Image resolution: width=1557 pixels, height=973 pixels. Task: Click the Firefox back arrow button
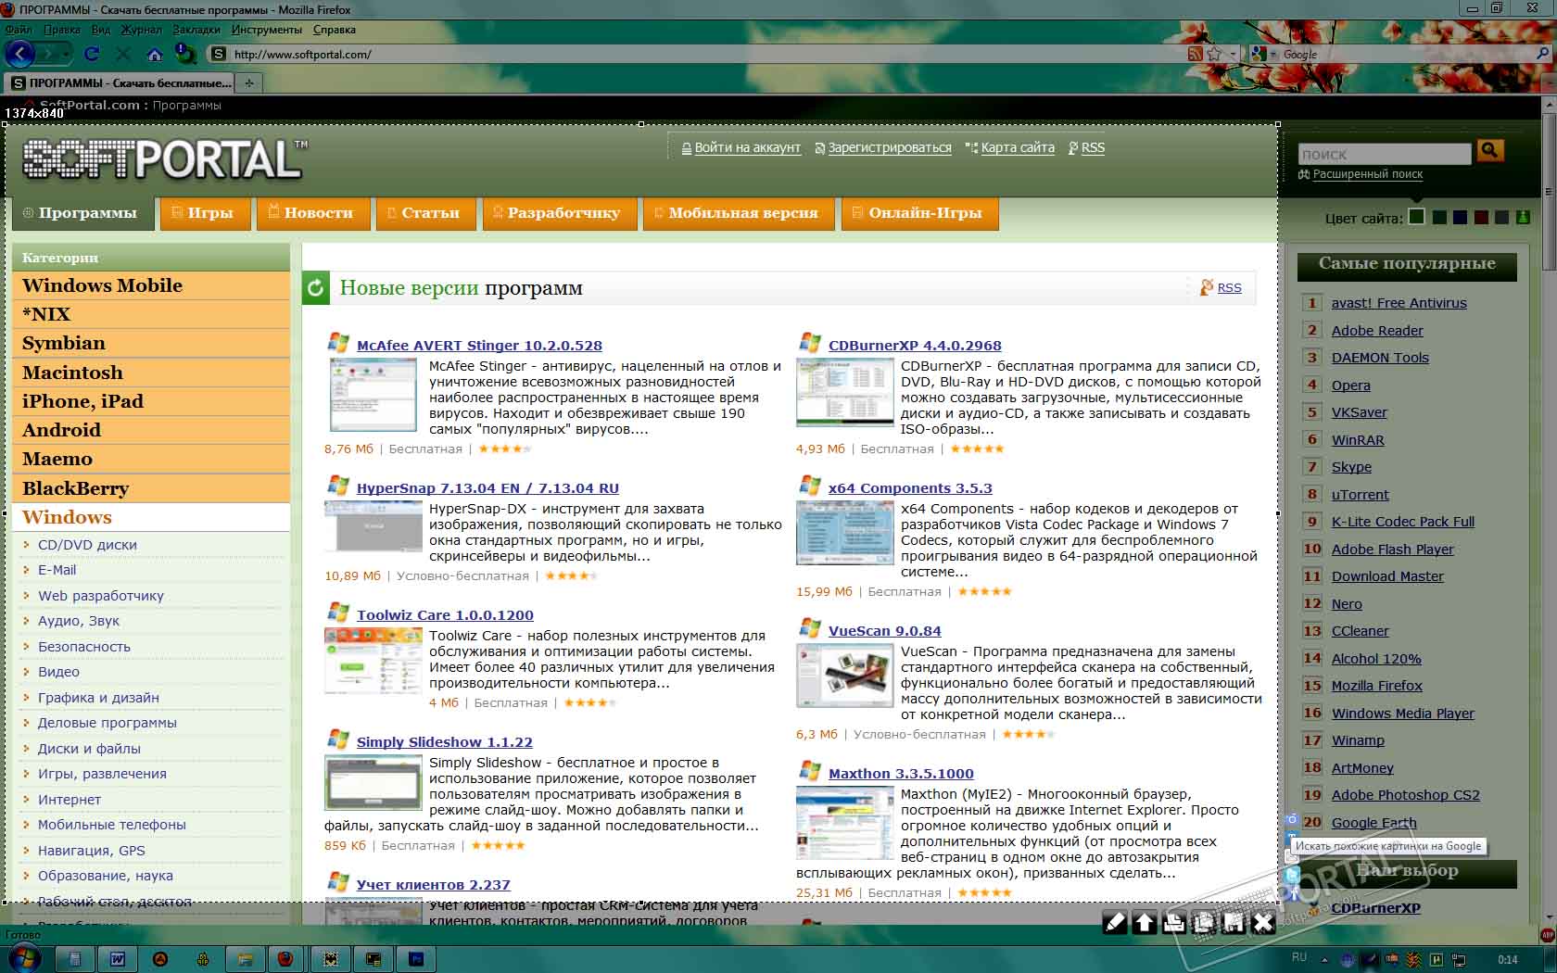pos(19,54)
